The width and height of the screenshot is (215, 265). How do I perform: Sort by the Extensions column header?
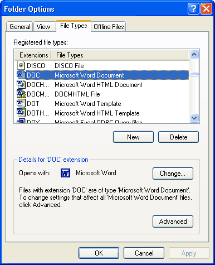click(33, 55)
